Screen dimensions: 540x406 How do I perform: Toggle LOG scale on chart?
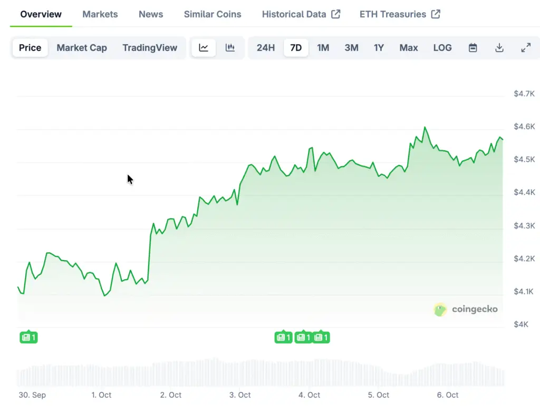point(442,48)
